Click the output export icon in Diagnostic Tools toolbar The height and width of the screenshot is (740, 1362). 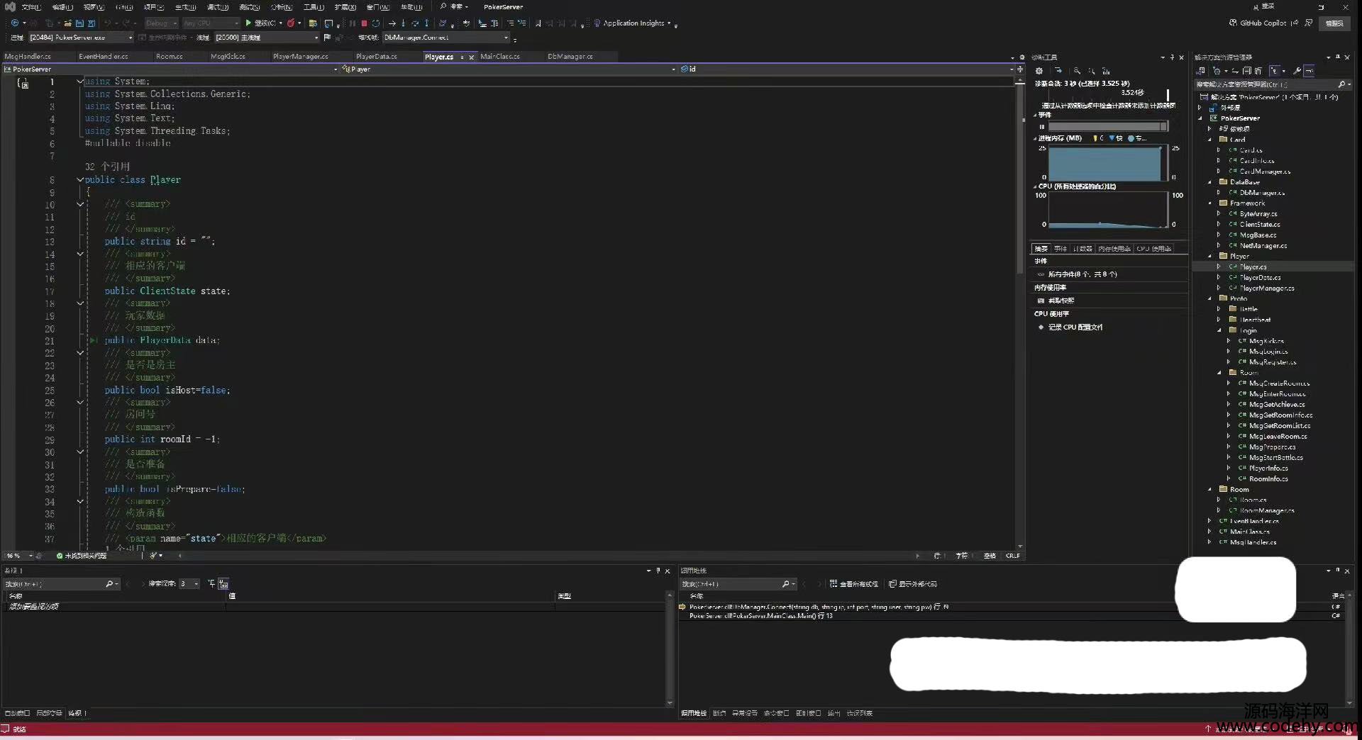click(x=1058, y=71)
